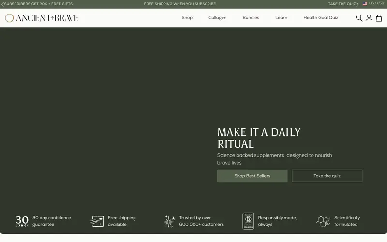Click the Scientifically formulated text
This screenshot has width=387, height=242.
(347, 221)
